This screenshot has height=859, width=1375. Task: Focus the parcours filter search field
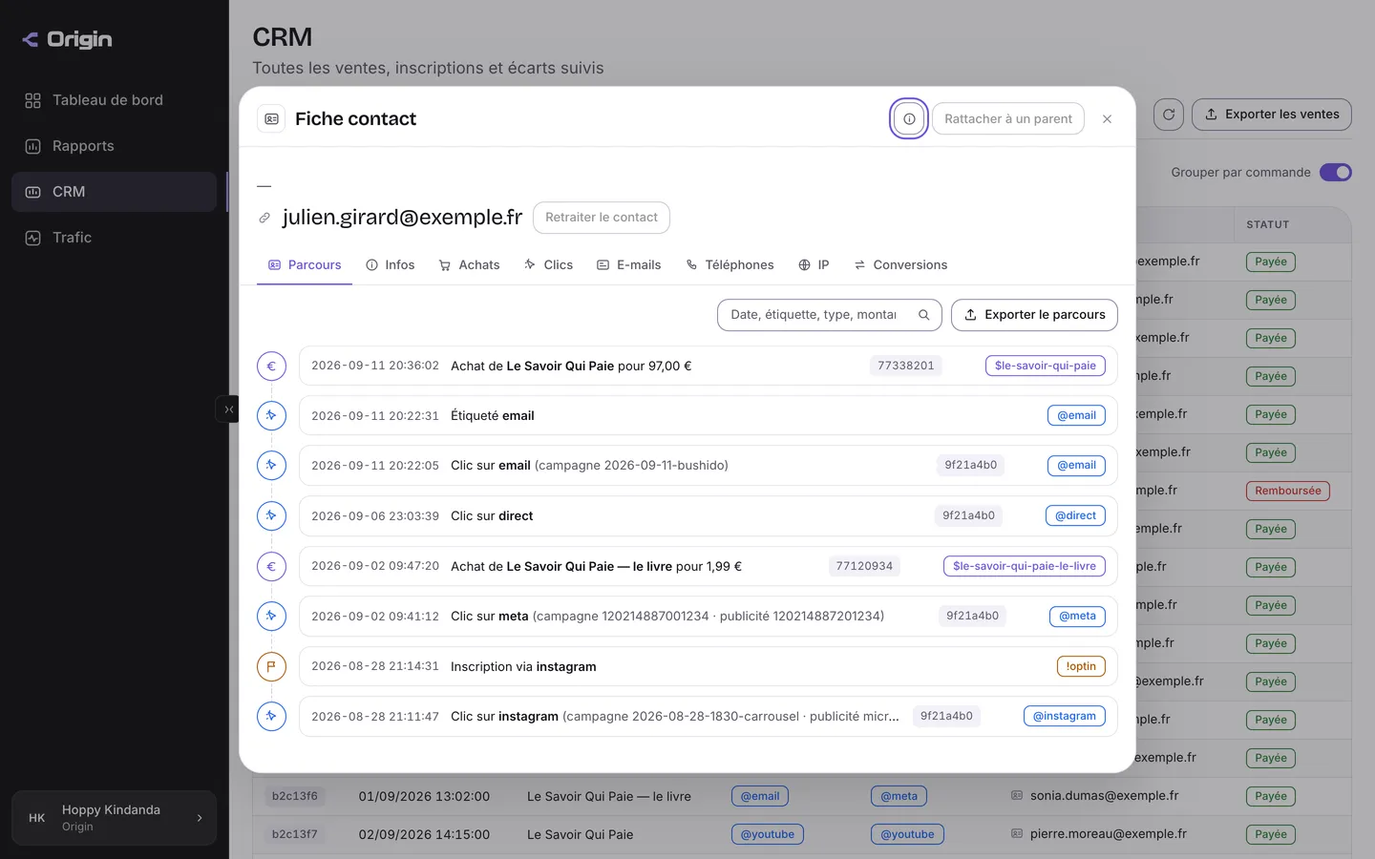(829, 315)
